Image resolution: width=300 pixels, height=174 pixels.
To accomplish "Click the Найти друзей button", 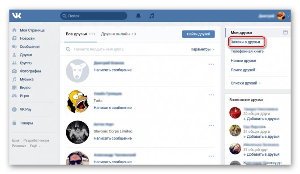I will (198, 34).
